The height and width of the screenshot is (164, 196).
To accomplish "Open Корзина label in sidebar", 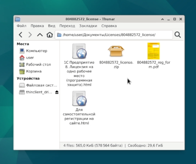I will click(x=34, y=71).
